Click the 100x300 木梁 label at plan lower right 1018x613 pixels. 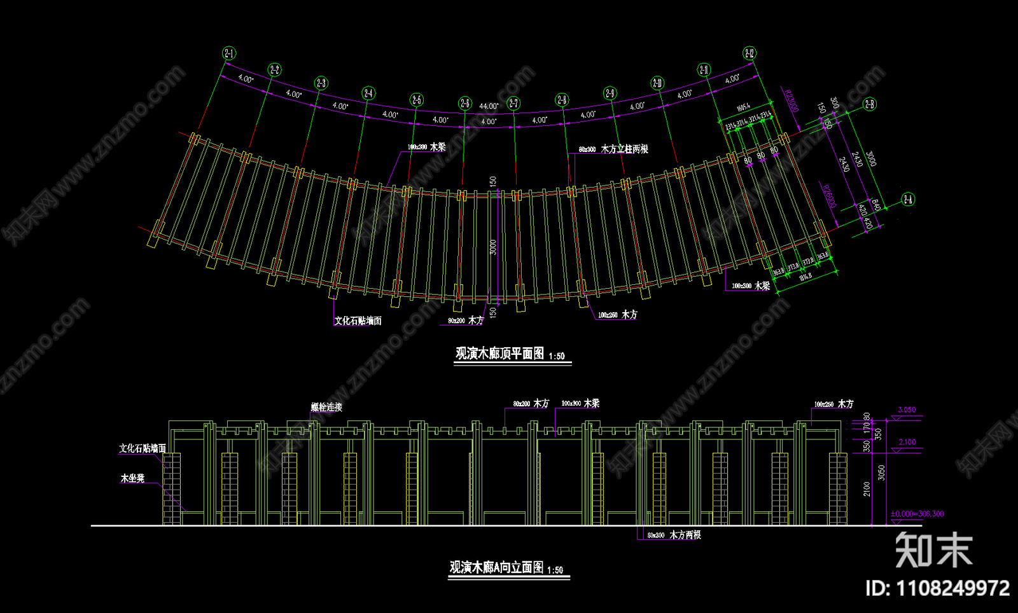[x=751, y=286]
